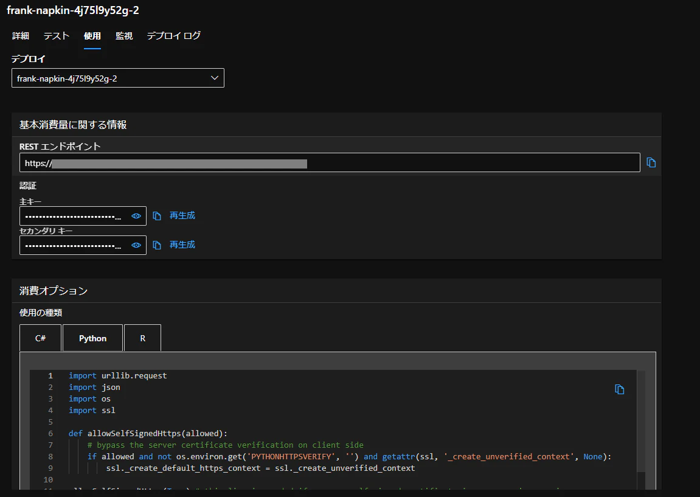Open the デプロイ ログ tab
This screenshot has height=497, width=700.
pos(174,36)
